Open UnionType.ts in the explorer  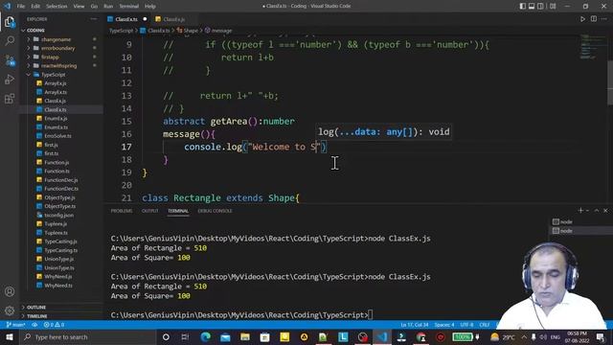pos(59,267)
